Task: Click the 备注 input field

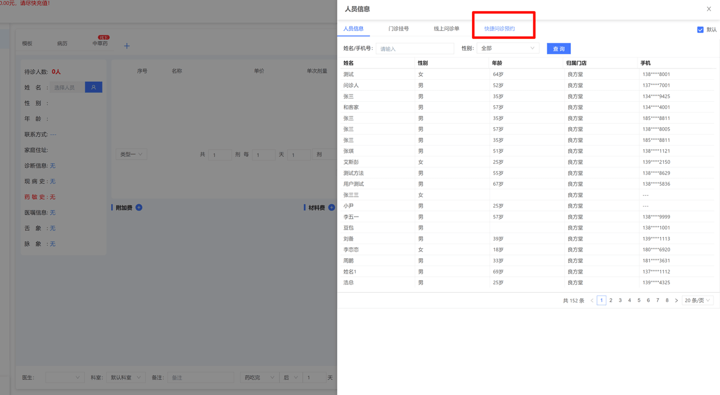Action: (200, 378)
